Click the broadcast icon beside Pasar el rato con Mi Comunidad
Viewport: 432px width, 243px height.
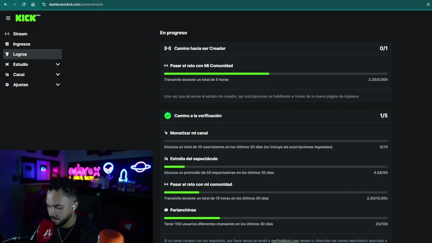coord(166,66)
